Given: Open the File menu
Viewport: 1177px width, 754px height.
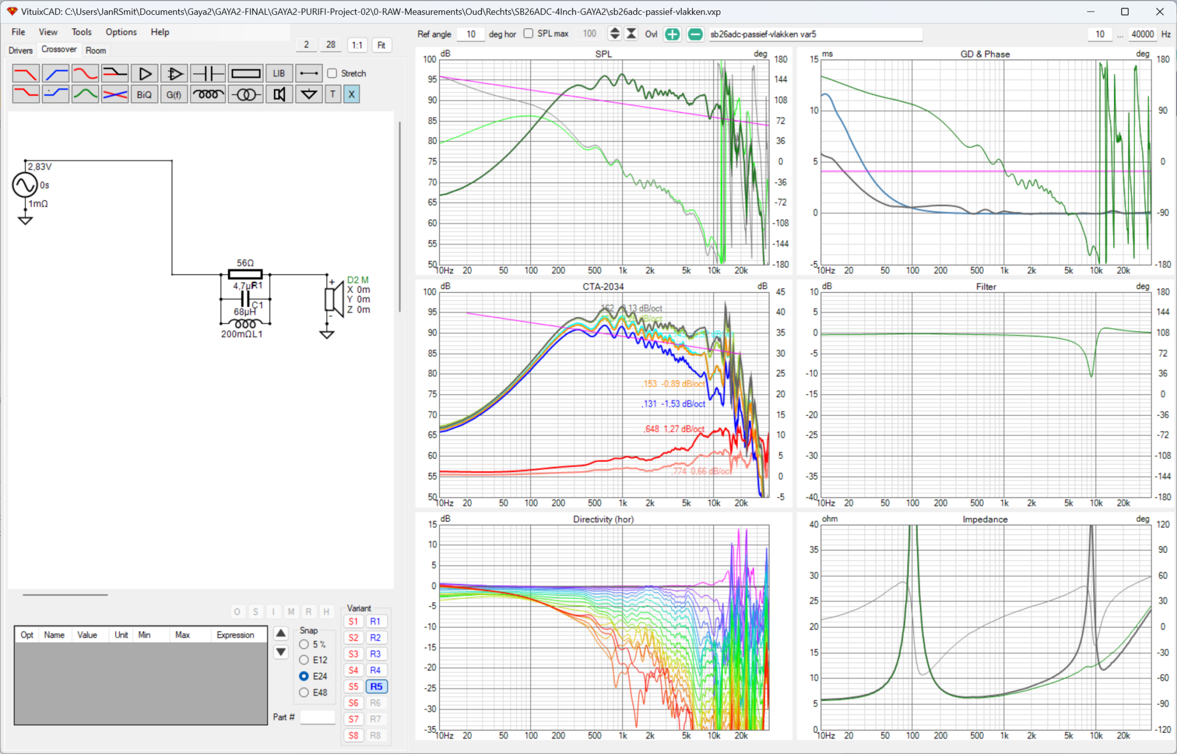Looking at the screenshot, I should pos(18,32).
